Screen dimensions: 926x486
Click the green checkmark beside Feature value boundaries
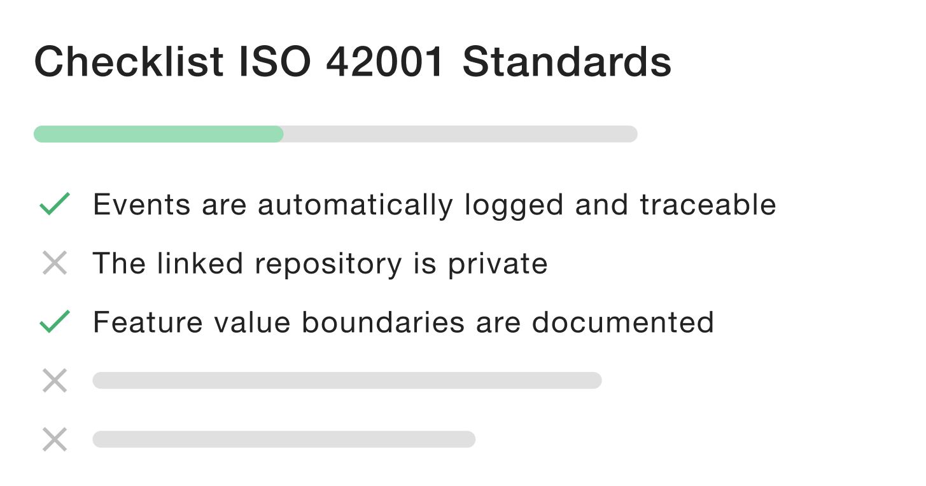pyautogui.click(x=55, y=322)
